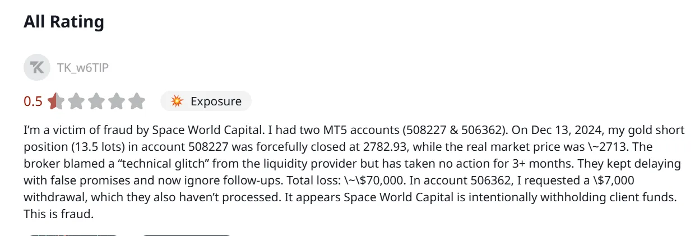The image size is (695, 236).
Task: Click the All Rating heading
Action: coord(64,22)
